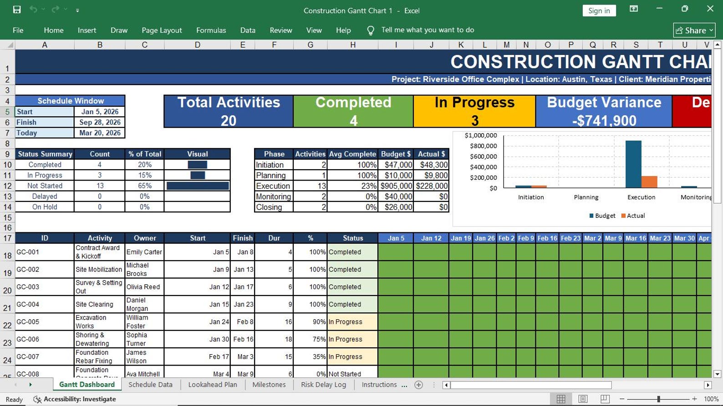The image size is (723, 406).
Task: Click the zoom in plus button
Action: (694, 399)
